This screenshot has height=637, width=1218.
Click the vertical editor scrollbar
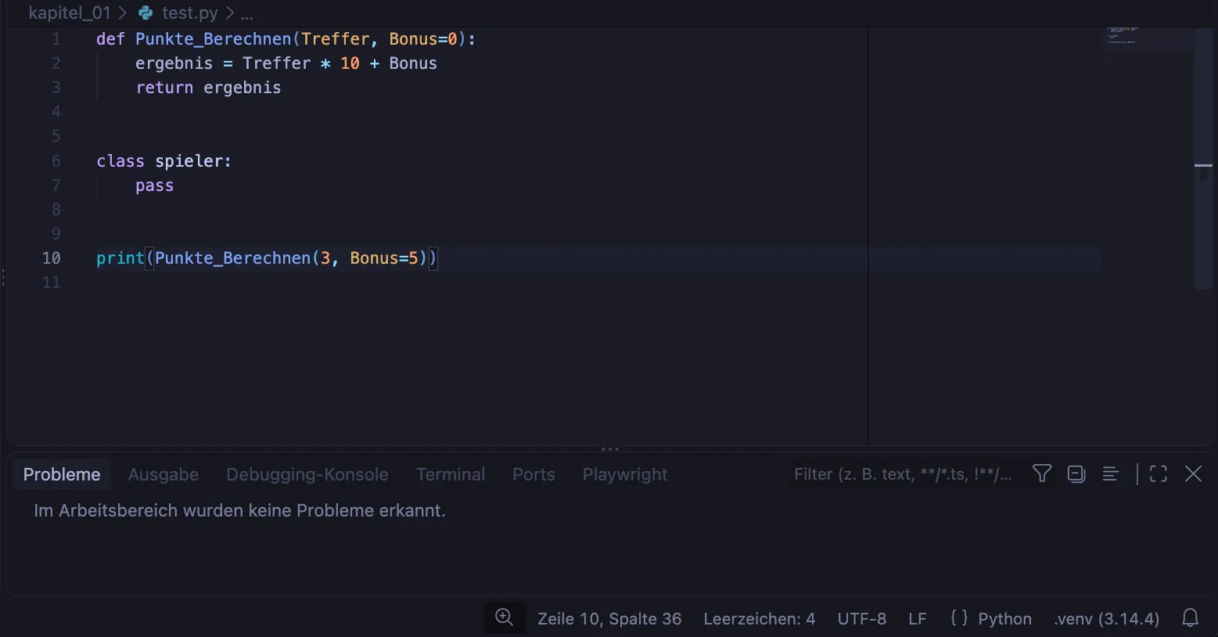[x=1203, y=158]
